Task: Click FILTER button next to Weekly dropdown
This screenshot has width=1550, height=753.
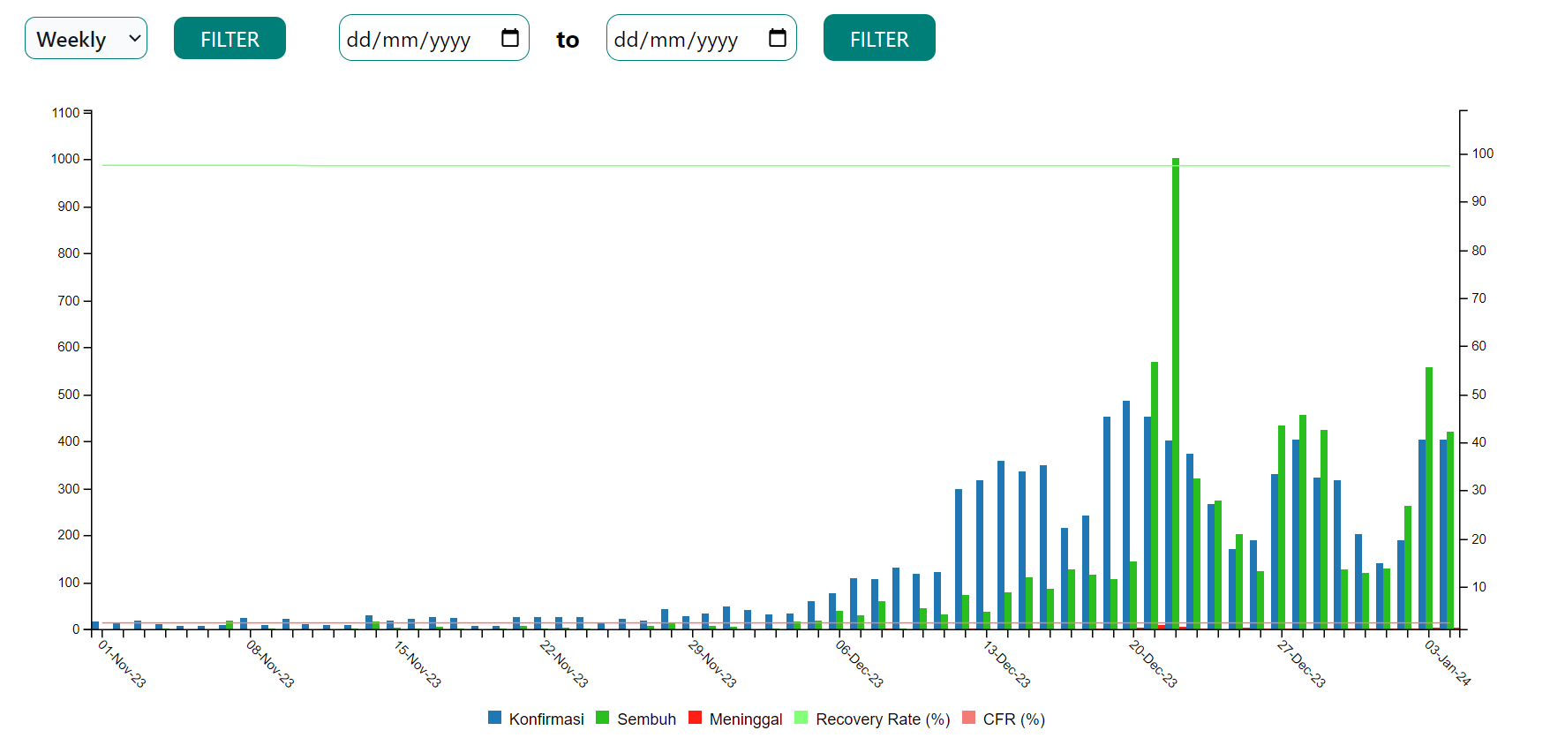Action: (229, 38)
